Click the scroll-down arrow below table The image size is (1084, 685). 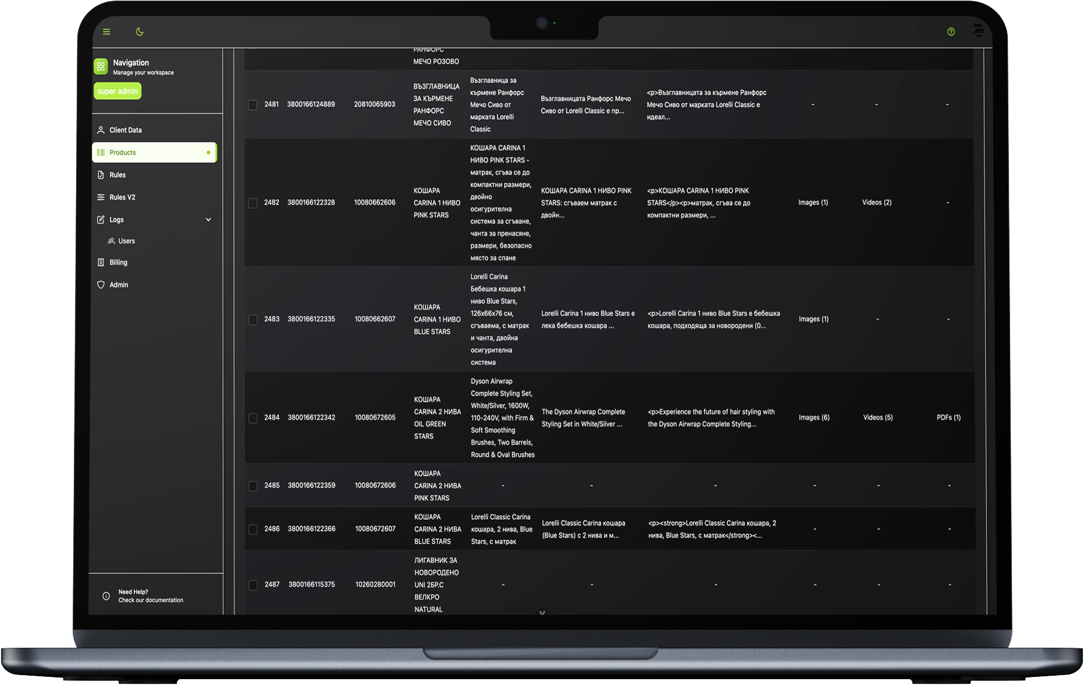[x=542, y=612]
